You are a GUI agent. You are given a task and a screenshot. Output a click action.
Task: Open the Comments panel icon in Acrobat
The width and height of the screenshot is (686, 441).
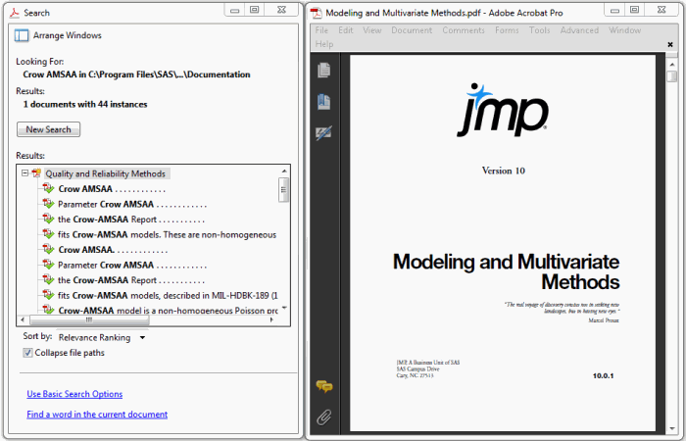click(x=324, y=386)
